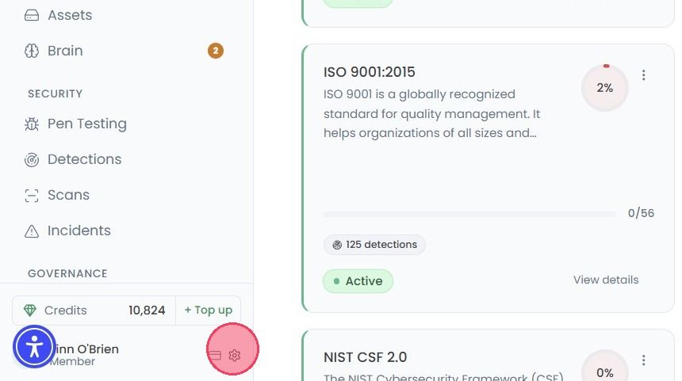Click the ISO 9001 2% progress circle
The height and width of the screenshot is (381, 682).
(x=605, y=88)
